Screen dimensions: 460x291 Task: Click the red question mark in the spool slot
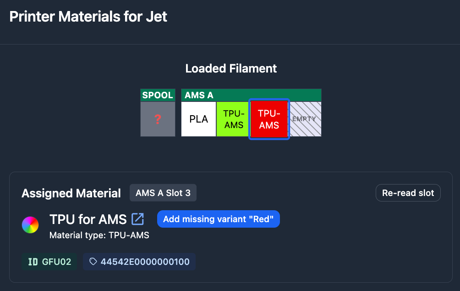click(x=158, y=119)
